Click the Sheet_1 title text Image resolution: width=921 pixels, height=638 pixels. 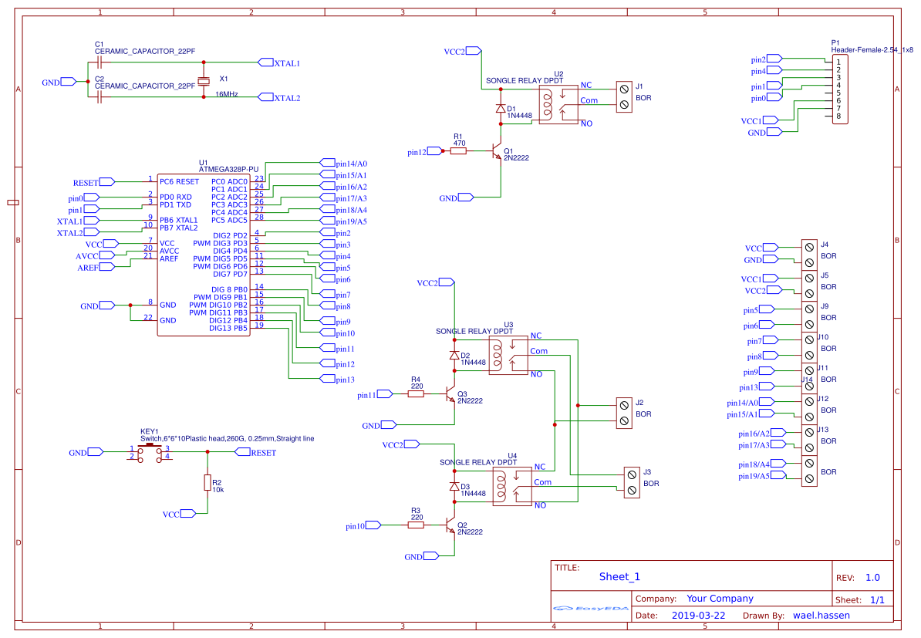point(619,576)
